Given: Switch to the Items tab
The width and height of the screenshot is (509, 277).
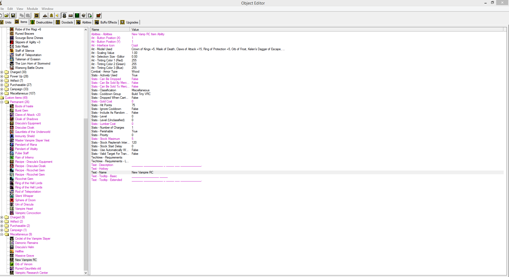Looking at the screenshot, I should 21,22.
